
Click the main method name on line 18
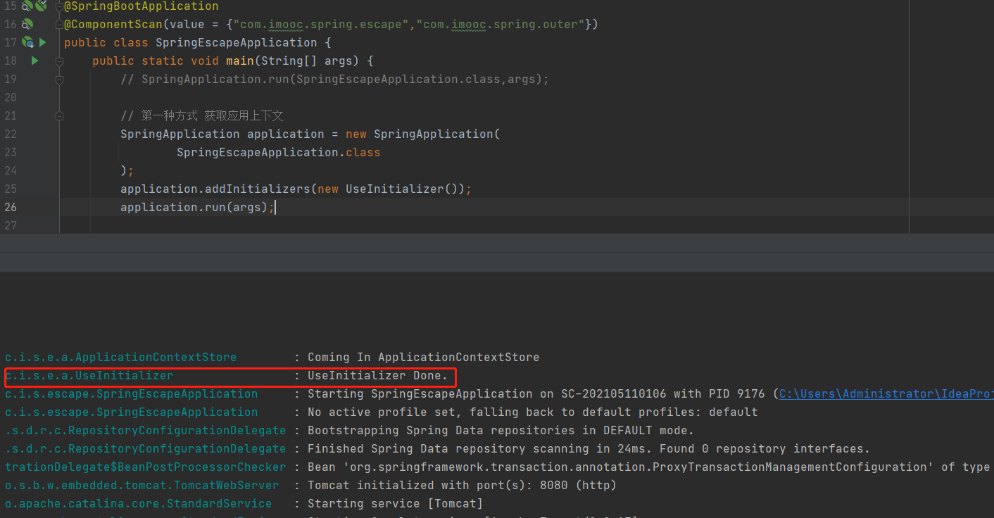pyautogui.click(x=240, y=61)
